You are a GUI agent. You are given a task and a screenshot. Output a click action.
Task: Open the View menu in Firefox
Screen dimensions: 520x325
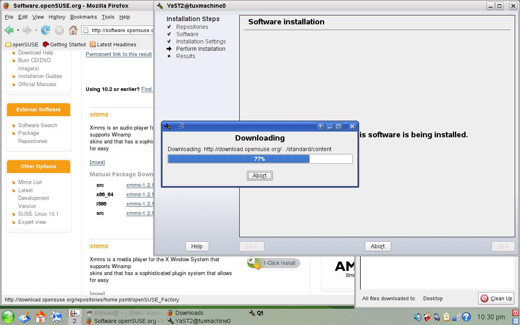click(38, 17)
